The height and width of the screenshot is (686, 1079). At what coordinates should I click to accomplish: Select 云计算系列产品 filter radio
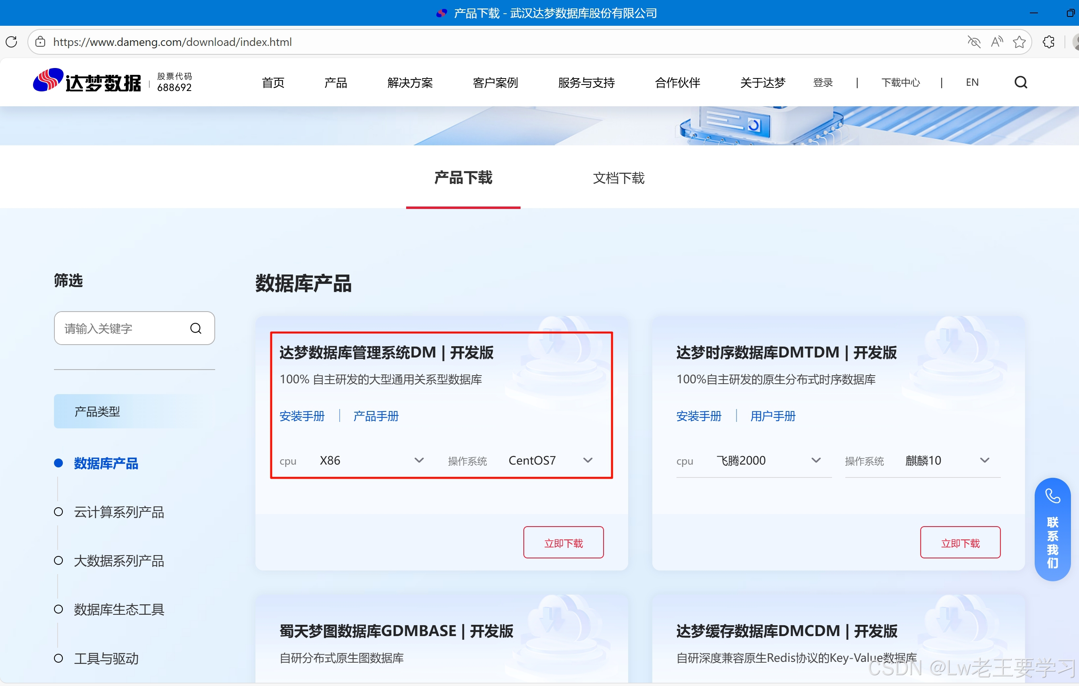point(59,511)
